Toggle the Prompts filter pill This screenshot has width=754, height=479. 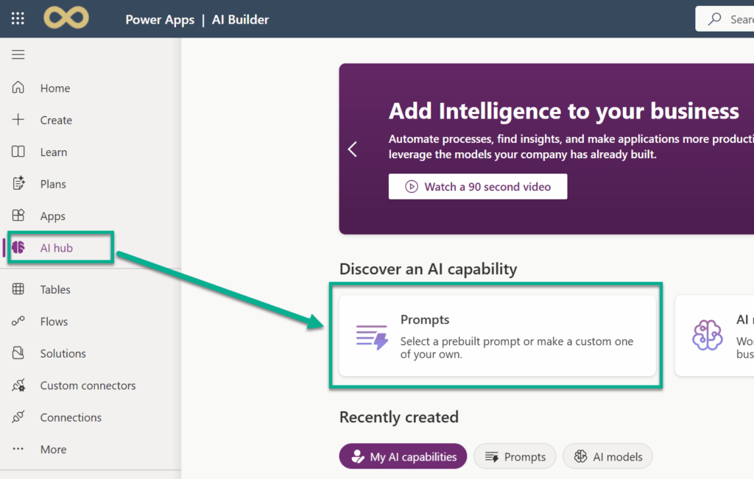click(515, 457)
